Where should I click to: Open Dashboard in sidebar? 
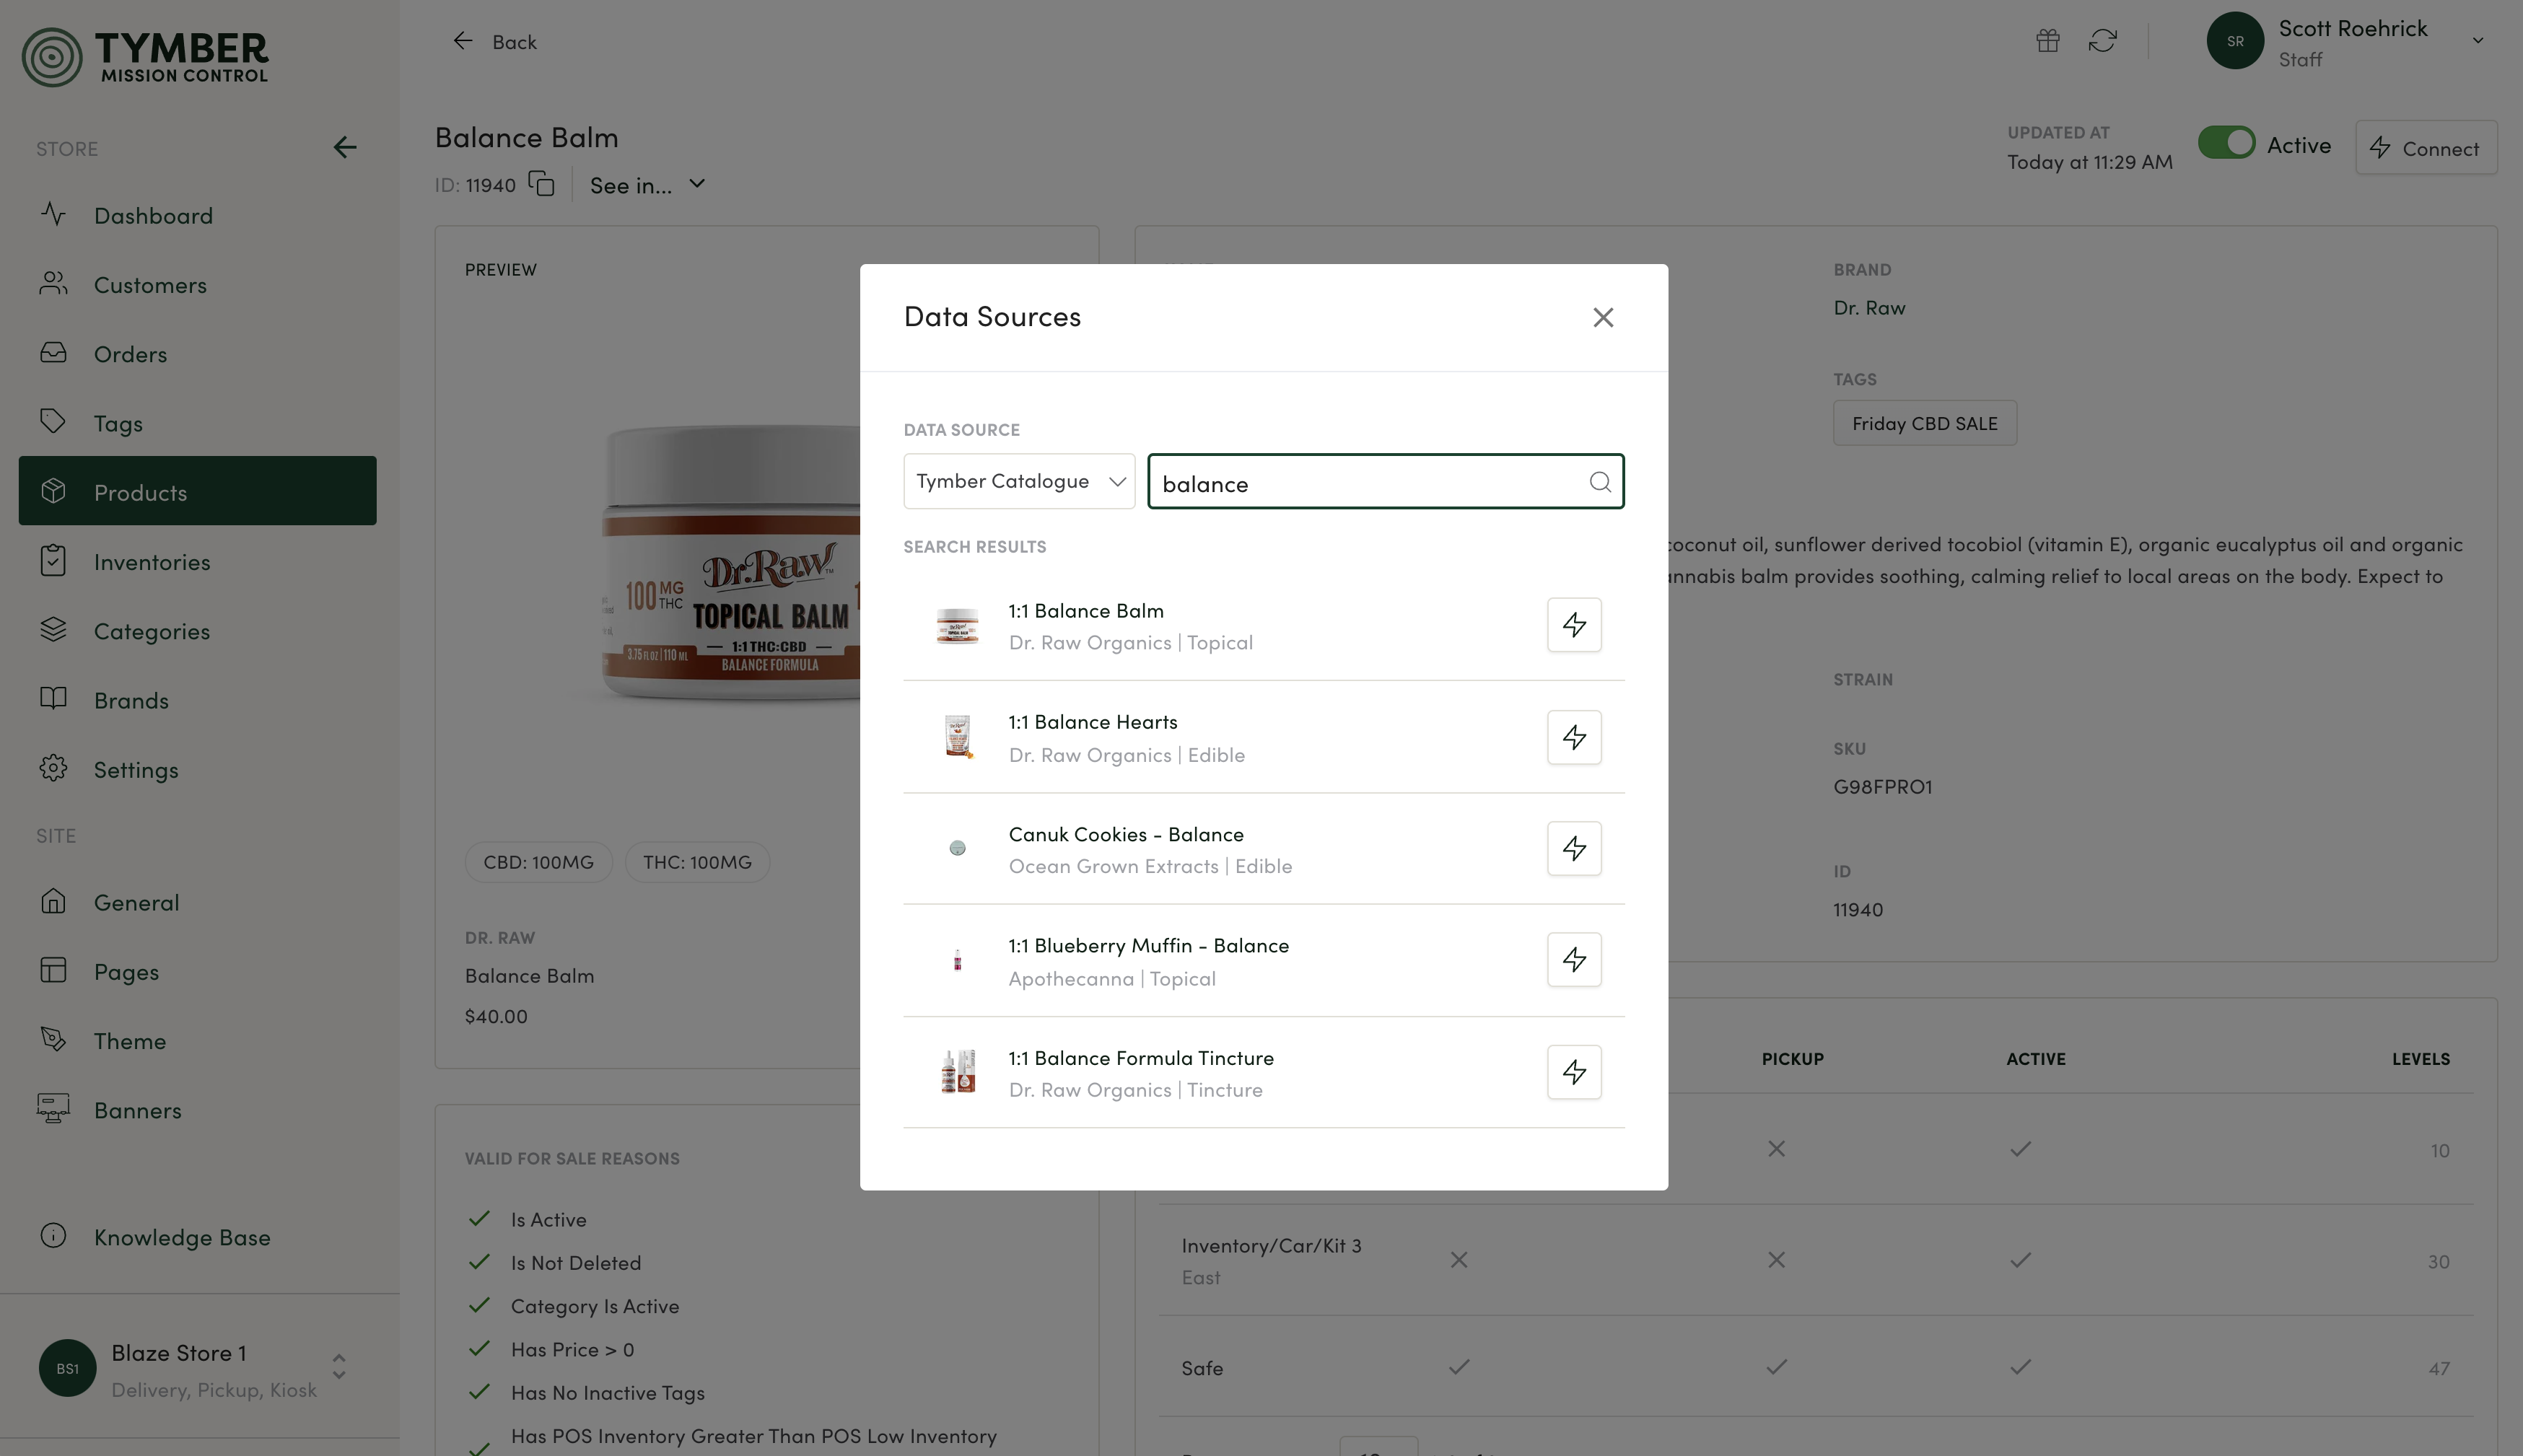click(x=197, y=215)
